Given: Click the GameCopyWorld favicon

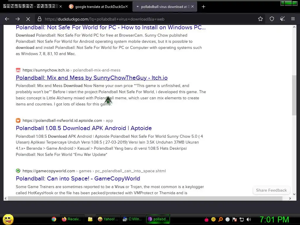Looking at the screenshot, I should pos(18,171).
